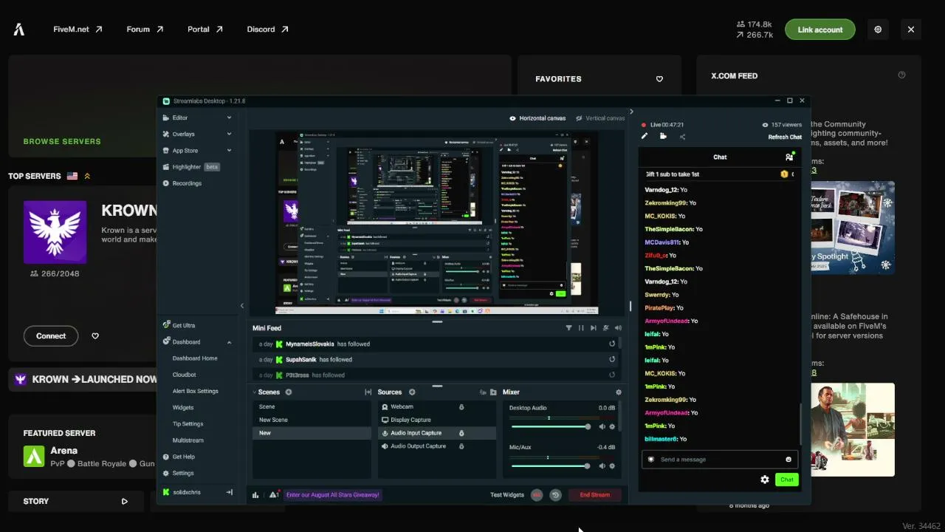The height and width of the screenshot is (532, 945).
Task: Expand the Overlays menu chevron
Action: pyautogui.click(x=229, y=134)
